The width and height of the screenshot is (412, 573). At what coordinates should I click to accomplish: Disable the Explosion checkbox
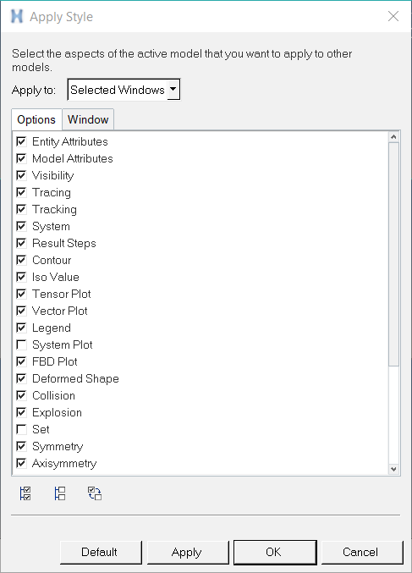(21, 412)
